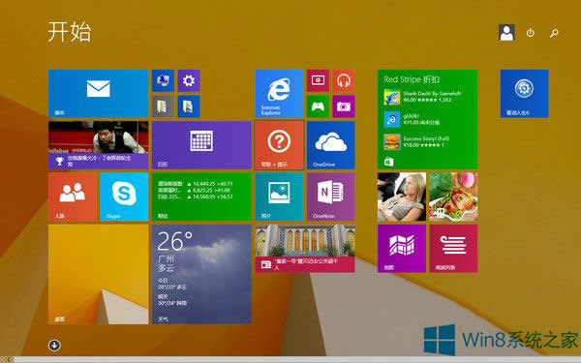The height and width of the screenshot is (363, 581).
Task: Open the Reading List tile
Action: click(453, 249)
